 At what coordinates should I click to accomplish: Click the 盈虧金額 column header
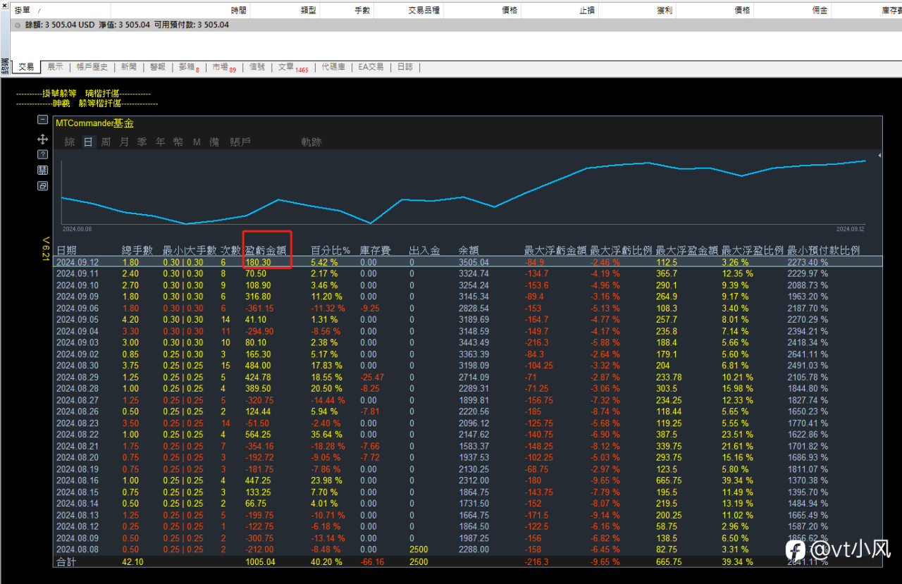click(266, 250)
